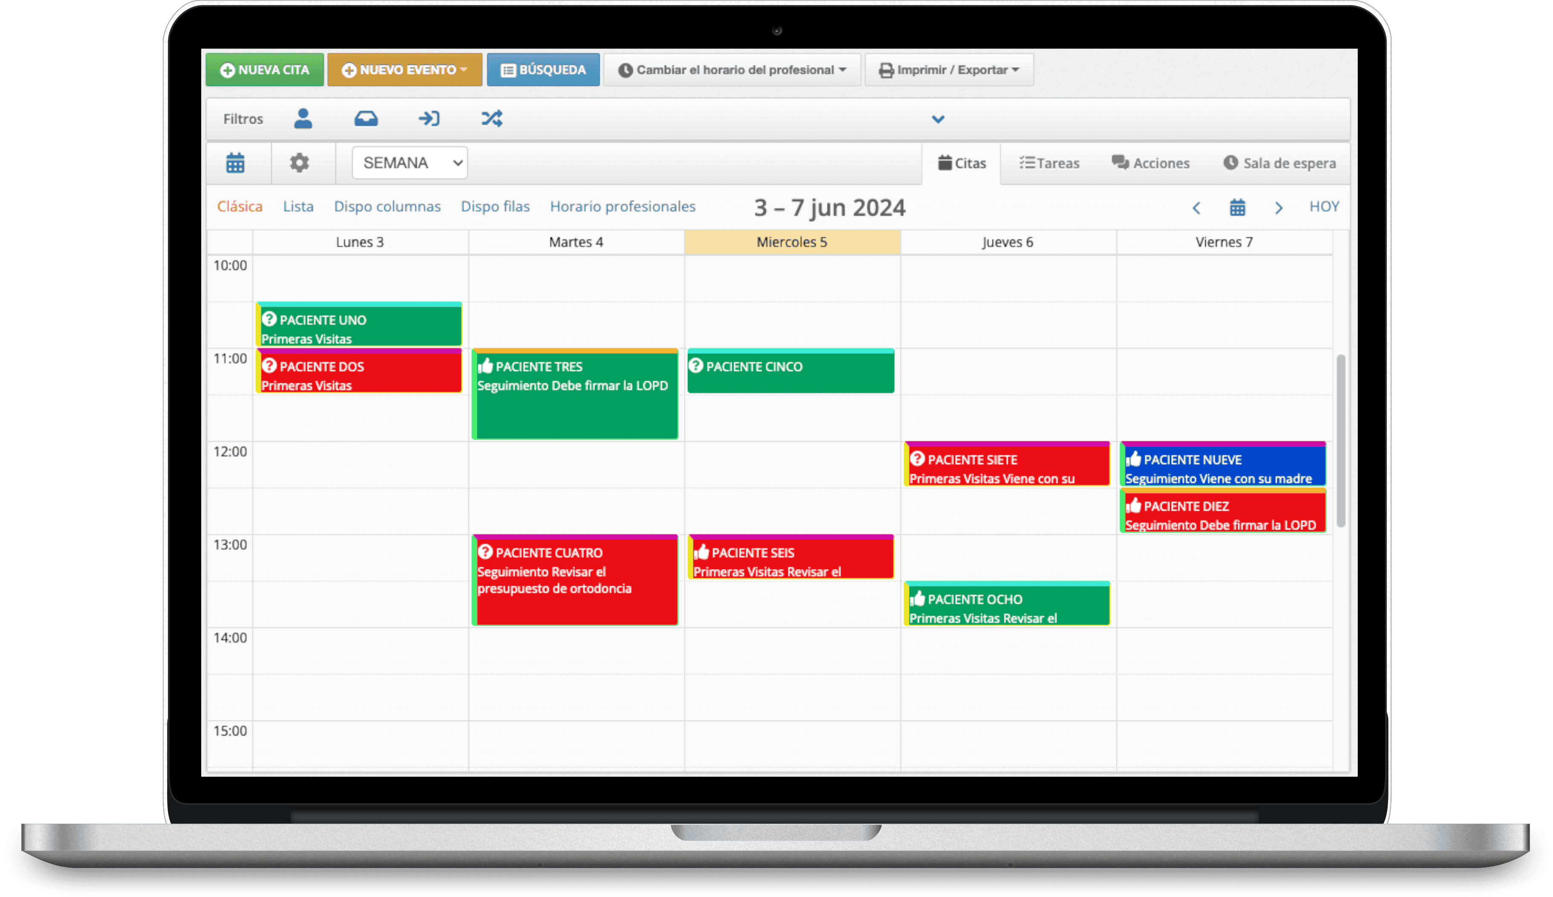This screenshot has width=1553, height=897.
Task: Click the Martes 4 column header
Action: [576, 242]
